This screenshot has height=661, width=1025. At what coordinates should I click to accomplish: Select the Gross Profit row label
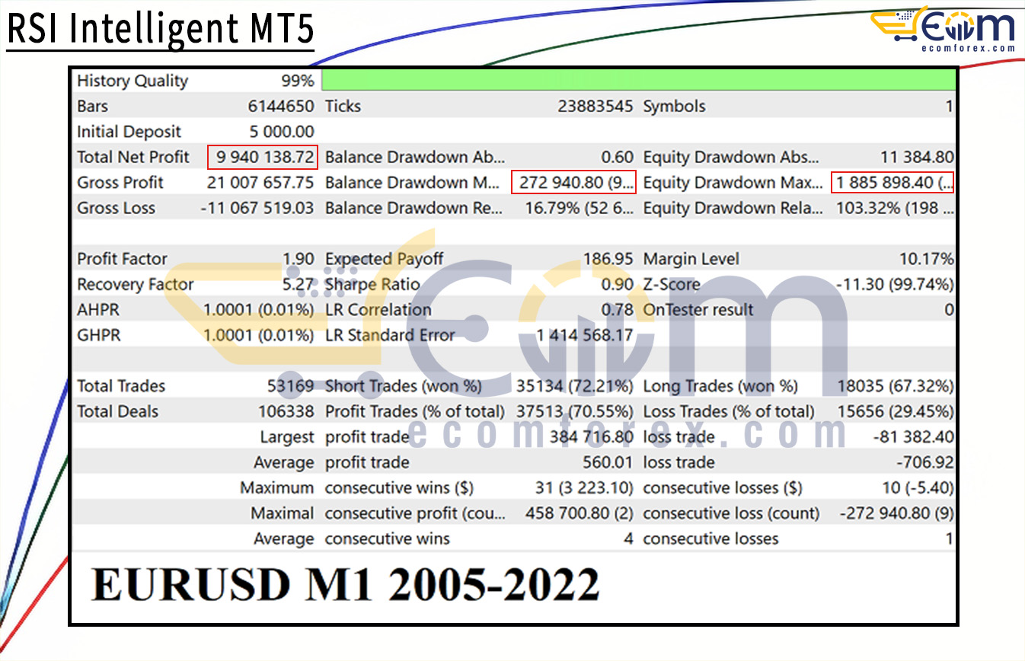(120, 183)
